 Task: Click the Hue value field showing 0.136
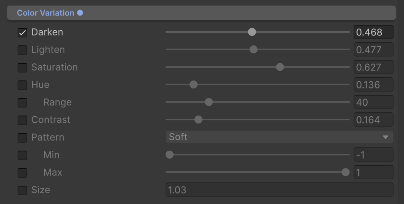[x=373, y=84]
